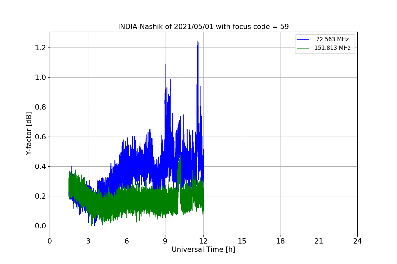397x264 pixels.
Task: Click x-axis tick label 12
Action: (x=203, y=241)
